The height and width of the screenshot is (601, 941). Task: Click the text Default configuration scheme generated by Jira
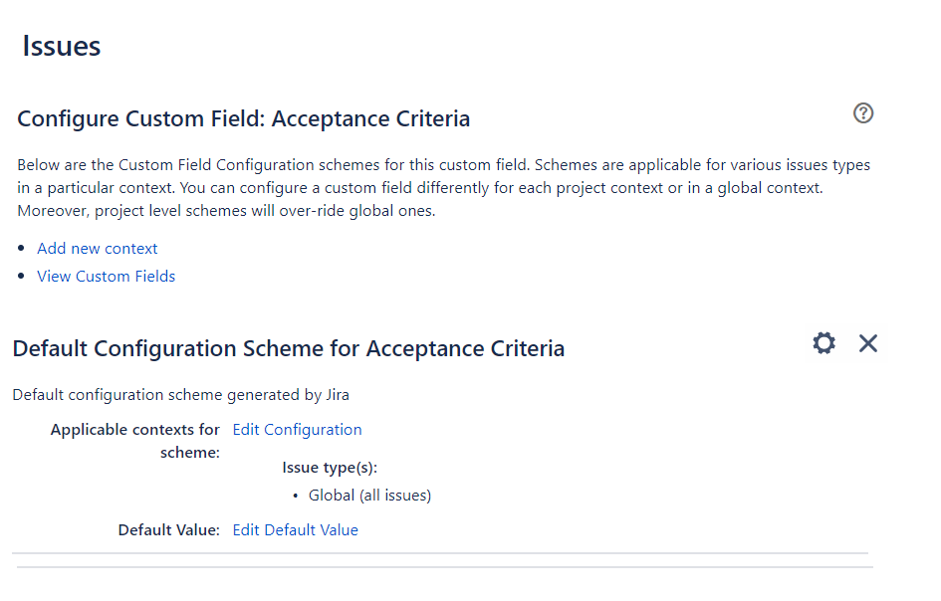coord(180,395)
